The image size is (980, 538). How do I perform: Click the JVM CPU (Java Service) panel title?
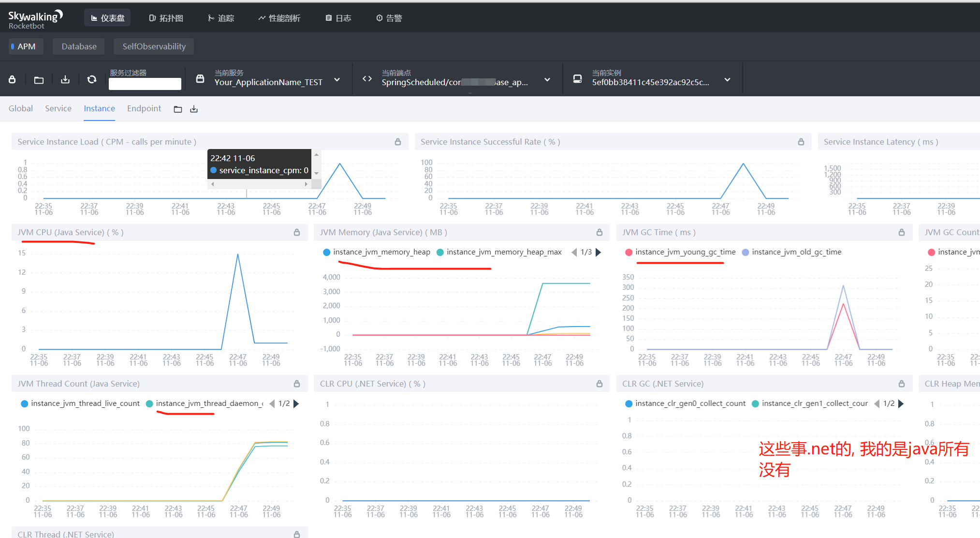coord(71,232)
